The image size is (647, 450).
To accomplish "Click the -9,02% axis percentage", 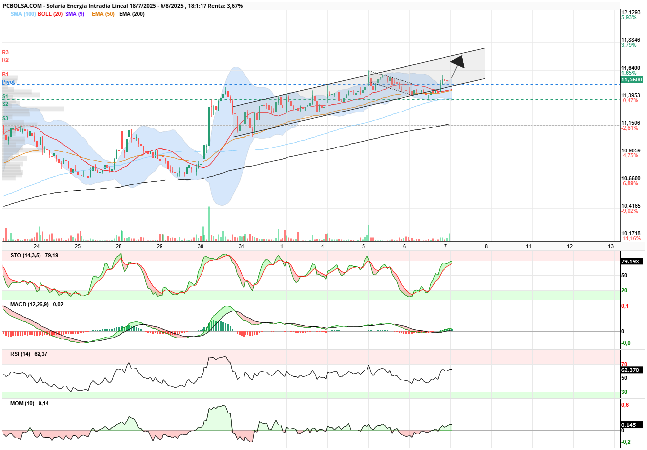I will pos(629,211).
